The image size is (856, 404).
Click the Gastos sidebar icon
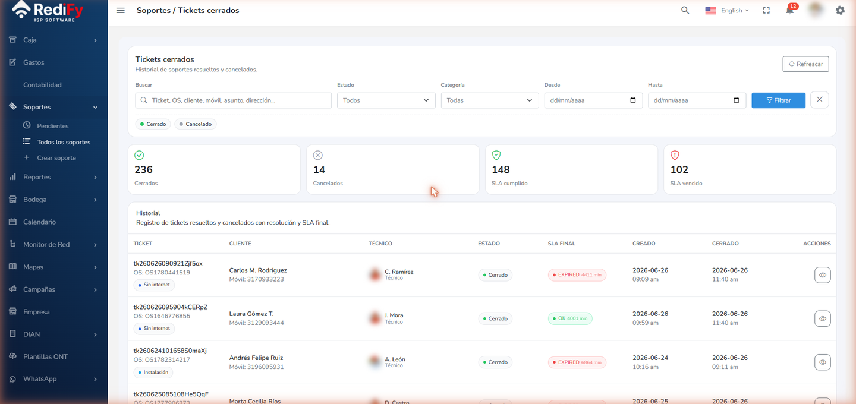(x=12, y=62)
